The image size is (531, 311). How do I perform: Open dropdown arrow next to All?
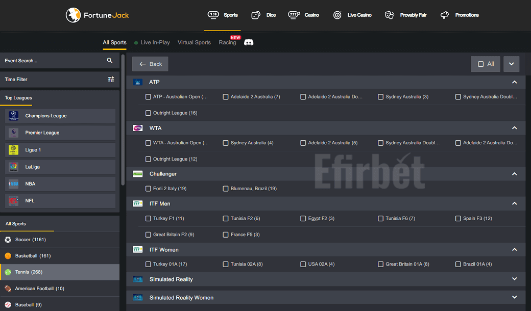tap(512, 64)
